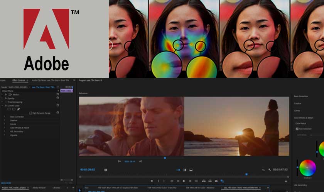324x192 pixels.
Task: Select the Lumetri pen mask tool
Action: pyautogui.click(x=18, y=109)
